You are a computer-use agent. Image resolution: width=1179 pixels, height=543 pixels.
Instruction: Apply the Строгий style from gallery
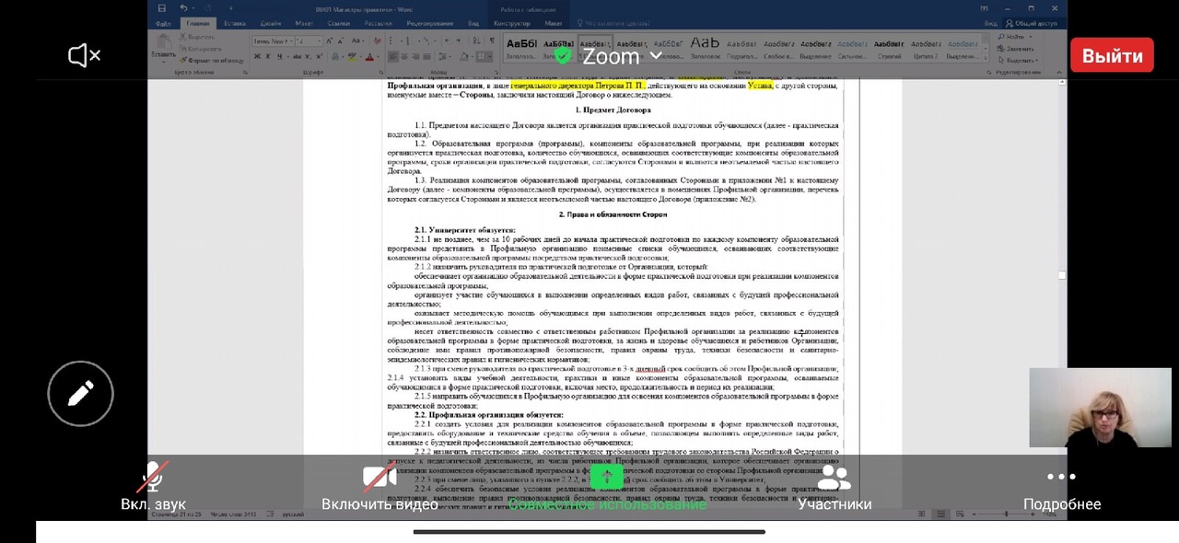[x=889, y=48]
